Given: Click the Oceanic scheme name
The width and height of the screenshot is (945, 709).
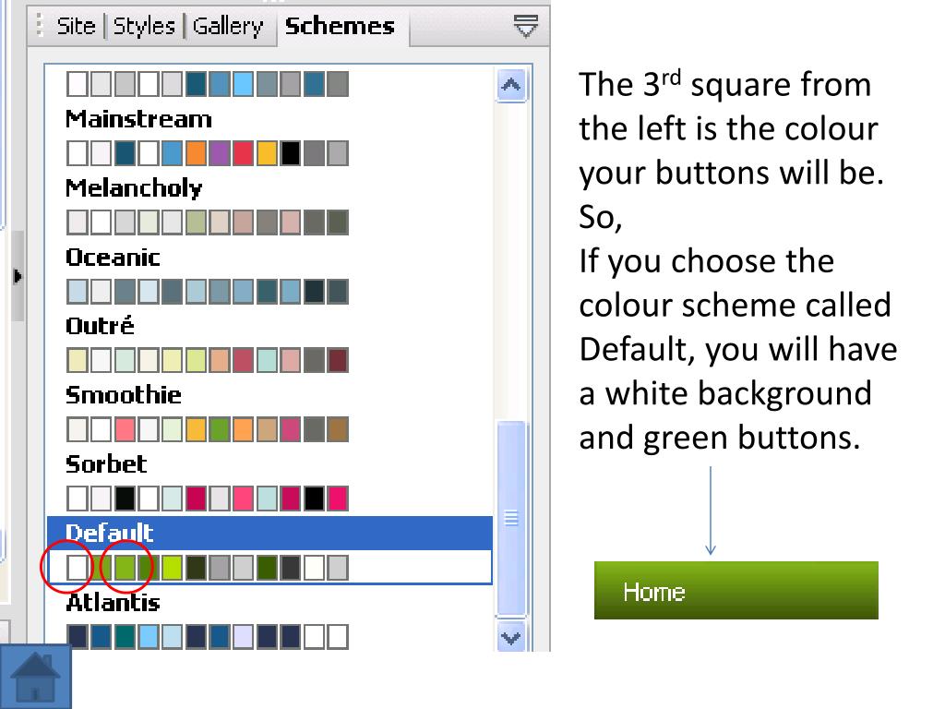Looking at the screenshot, I should point(113,258).
